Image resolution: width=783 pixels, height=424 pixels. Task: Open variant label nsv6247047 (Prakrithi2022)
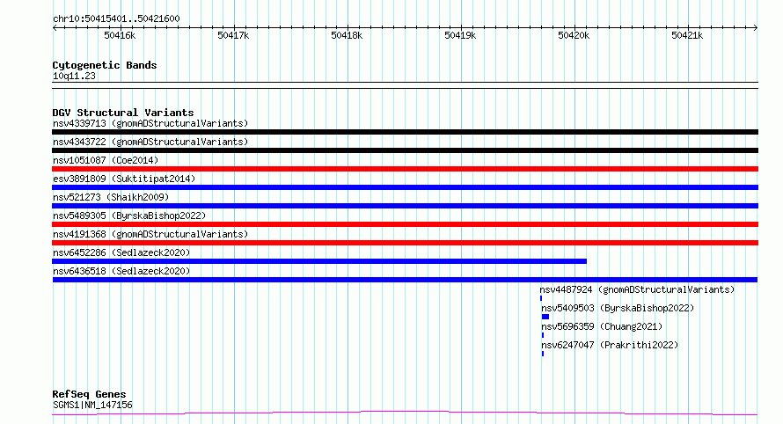tap(610, 345)
